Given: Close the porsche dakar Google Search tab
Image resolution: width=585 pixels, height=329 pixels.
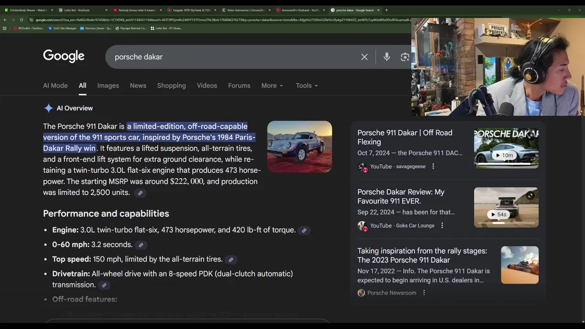Looking at the screenshot, I should 378,10.
